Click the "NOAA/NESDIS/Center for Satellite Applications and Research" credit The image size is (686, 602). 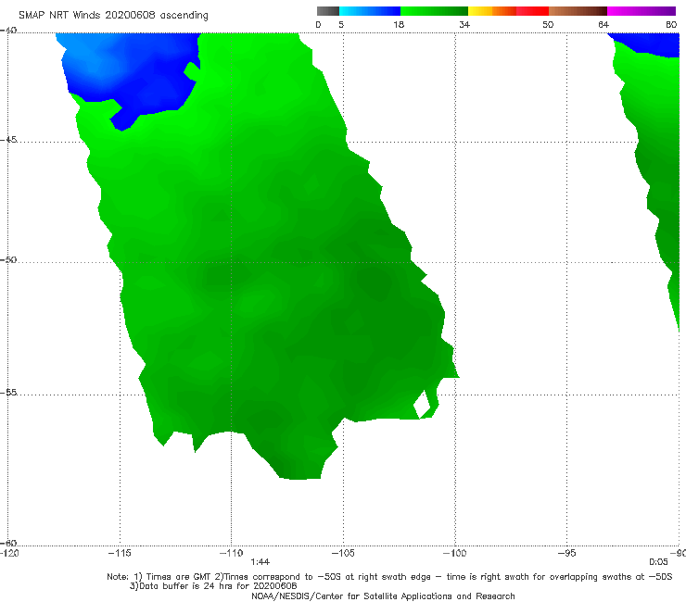383,596
